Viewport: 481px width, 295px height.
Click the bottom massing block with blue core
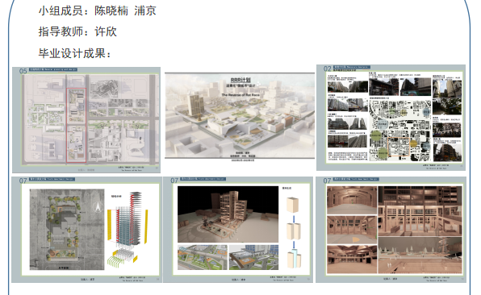click(294, 260)
